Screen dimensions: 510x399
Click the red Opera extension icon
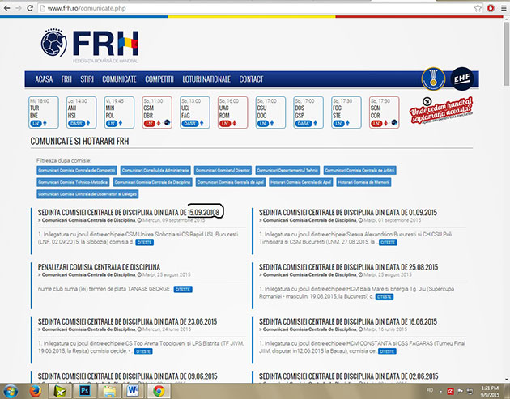[491, 8]
